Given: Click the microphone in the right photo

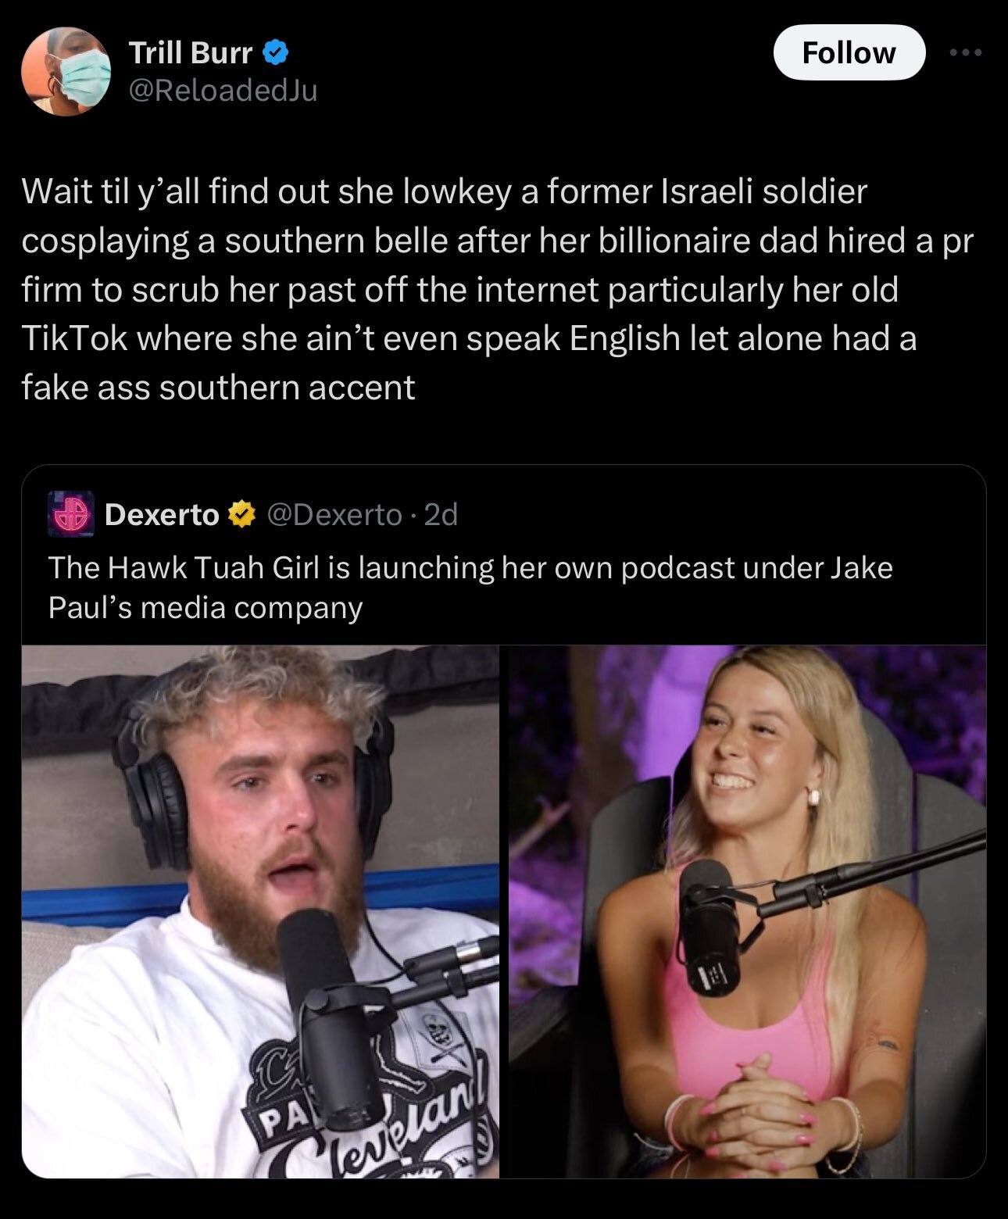Looking at the screenshot, I should coord(710,926).
